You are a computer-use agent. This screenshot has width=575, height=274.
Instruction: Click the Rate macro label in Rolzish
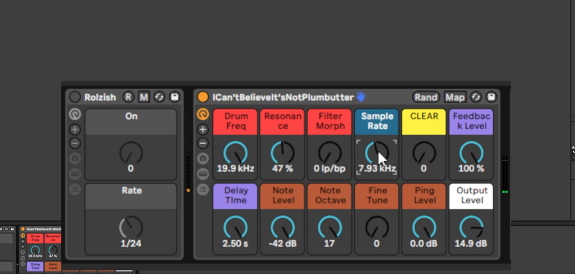[x=131, y=196]
